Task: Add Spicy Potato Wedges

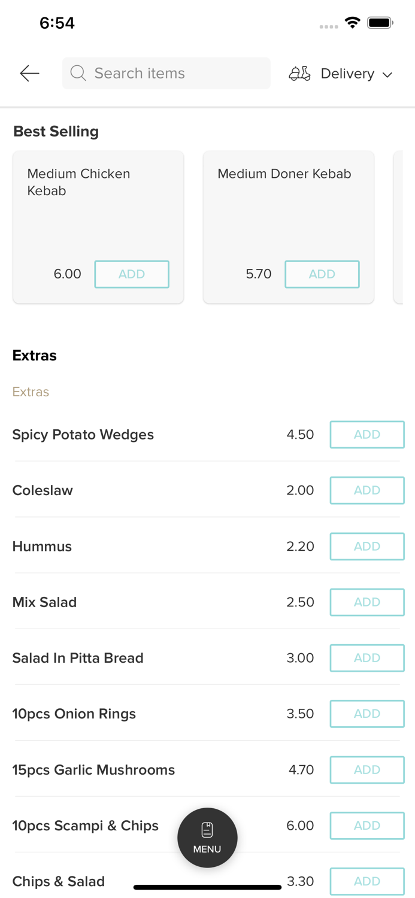Action: point(366,435)
